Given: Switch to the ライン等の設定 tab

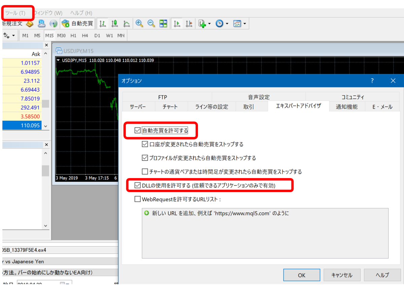Looking at the screenshot, I should [212, 107].
